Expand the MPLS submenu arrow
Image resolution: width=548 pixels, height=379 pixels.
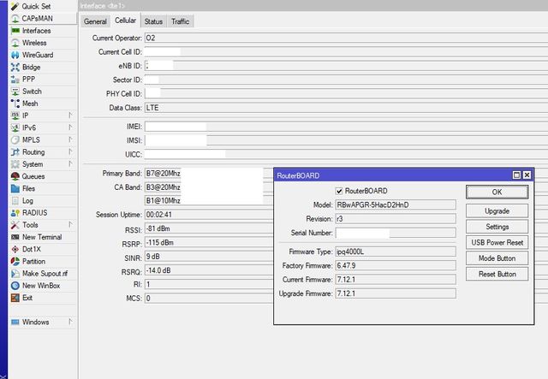click(x=70, y=139)
